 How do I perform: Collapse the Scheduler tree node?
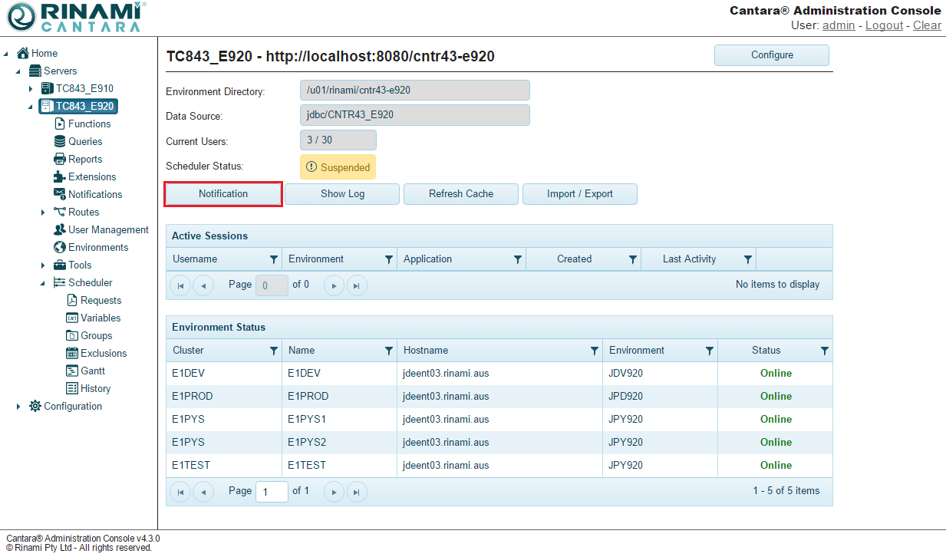coord(43,283)
